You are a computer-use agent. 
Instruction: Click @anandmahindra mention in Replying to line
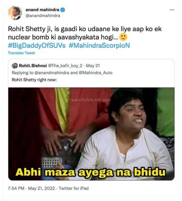tap(52, 73)
